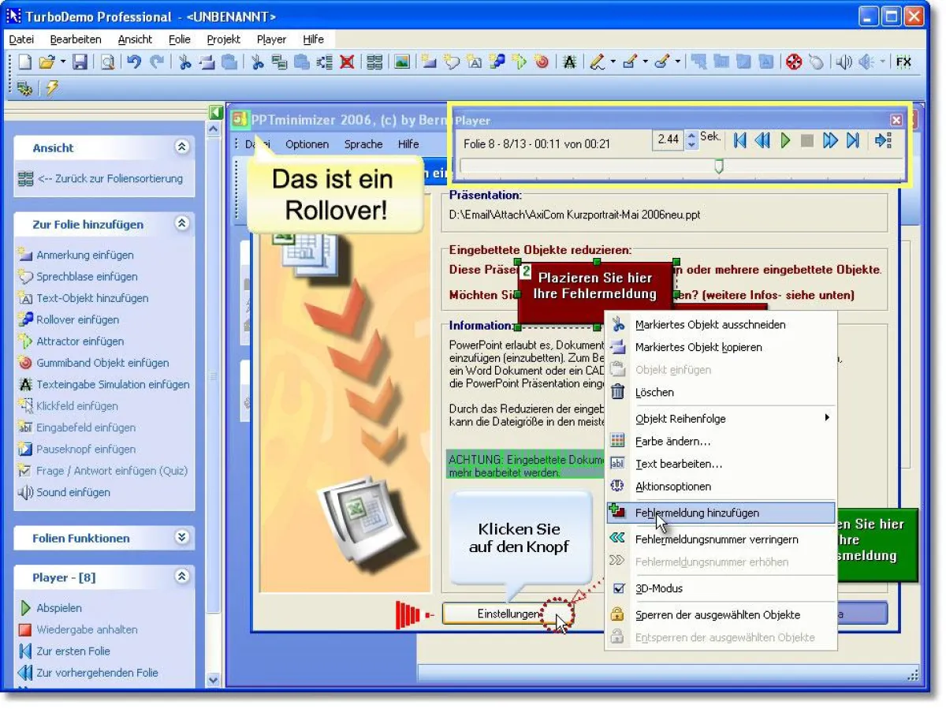Click the red X delete toolbar icon
This screenshot has width=946, height=709.
point(347,62)
